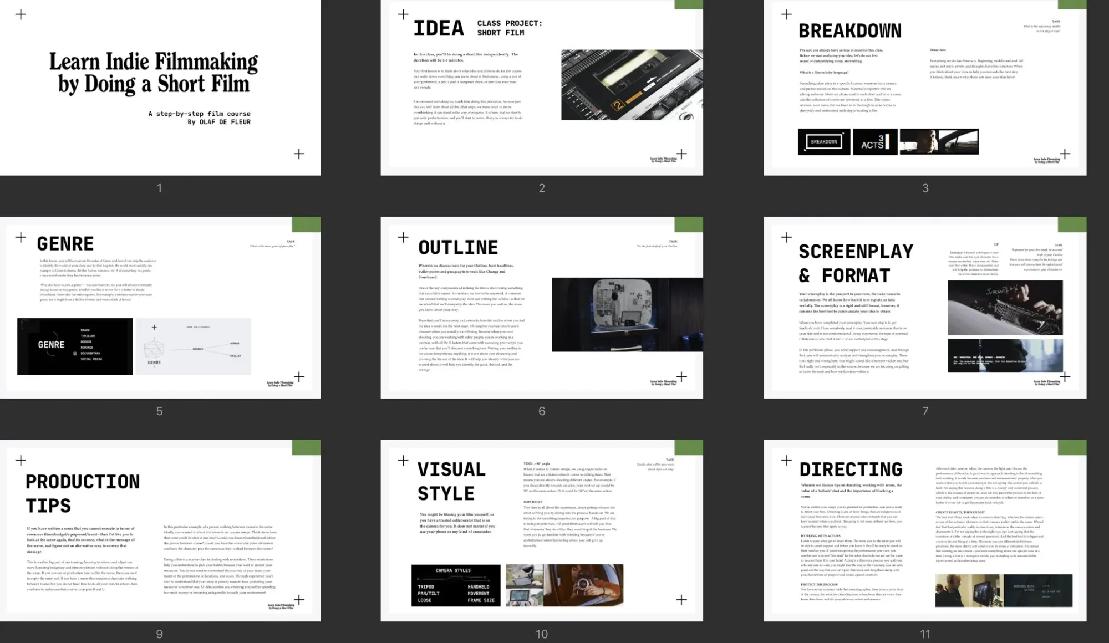
Task: Click the 'CLASS PROJECT: SHORT FILM' subtitle text
Action: tap(509, 28)
